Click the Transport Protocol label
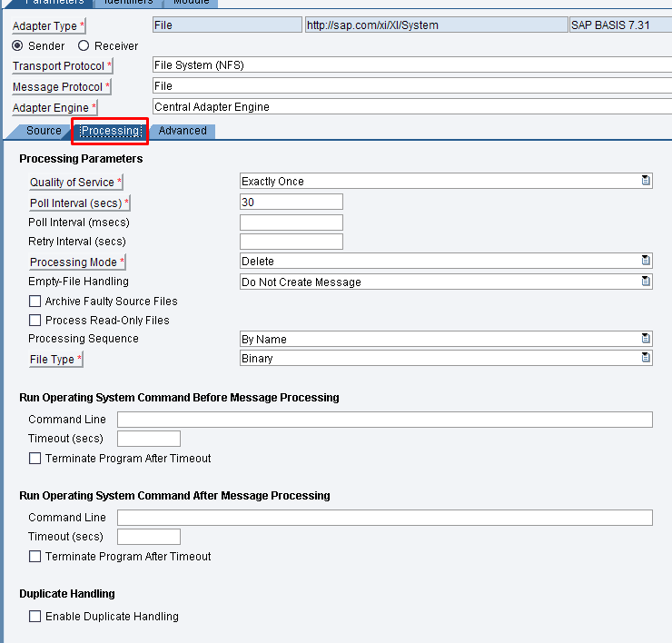 tap(62, 66)
